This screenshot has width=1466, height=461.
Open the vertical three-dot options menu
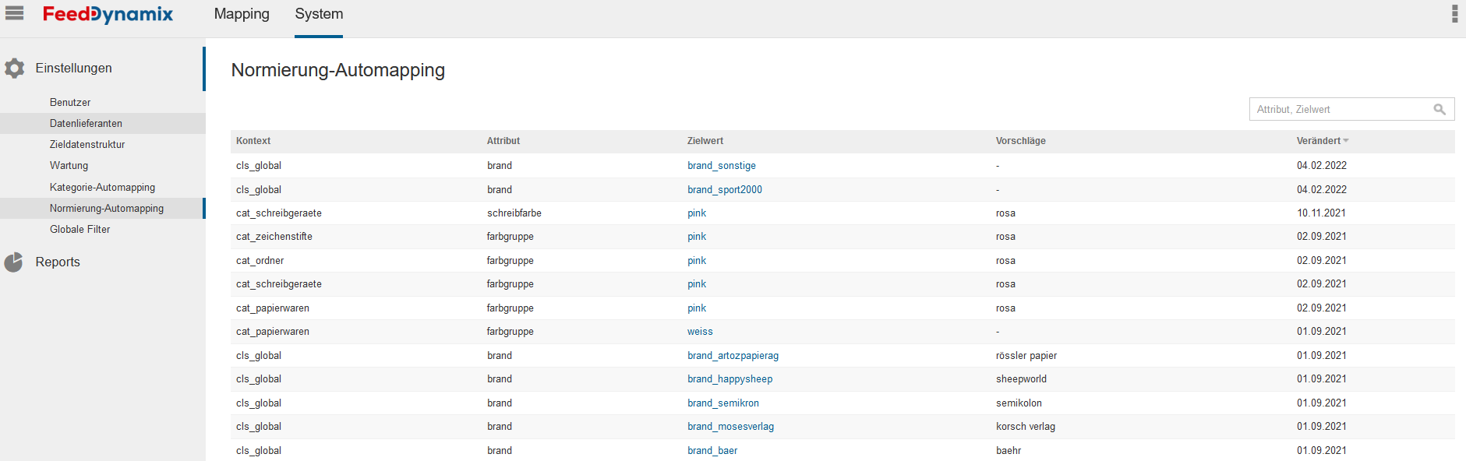click(x=1454, y=14)
